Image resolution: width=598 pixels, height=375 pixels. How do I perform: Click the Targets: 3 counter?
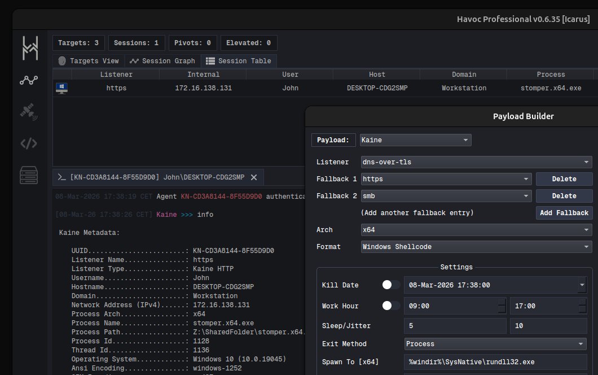click(78, 43)
